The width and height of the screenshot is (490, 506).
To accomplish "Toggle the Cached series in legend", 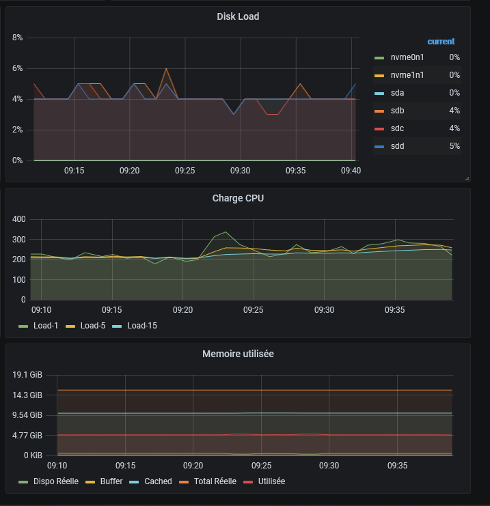I will pyautogui.click(x=158, y=481).
